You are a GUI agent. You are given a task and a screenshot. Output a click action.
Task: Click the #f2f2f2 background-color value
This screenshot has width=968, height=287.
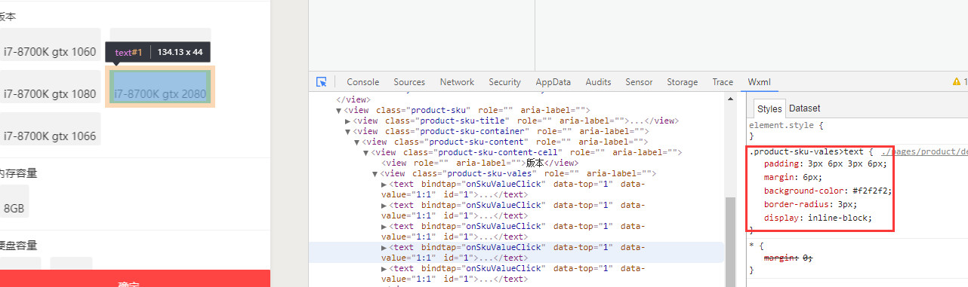874,191
